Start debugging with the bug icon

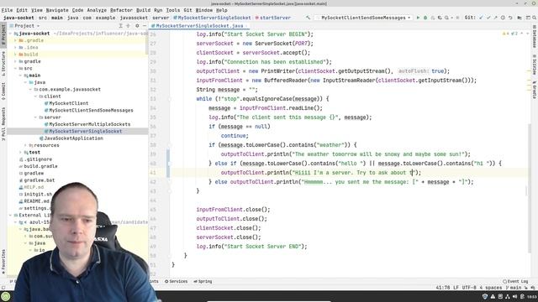click(425, 18)
